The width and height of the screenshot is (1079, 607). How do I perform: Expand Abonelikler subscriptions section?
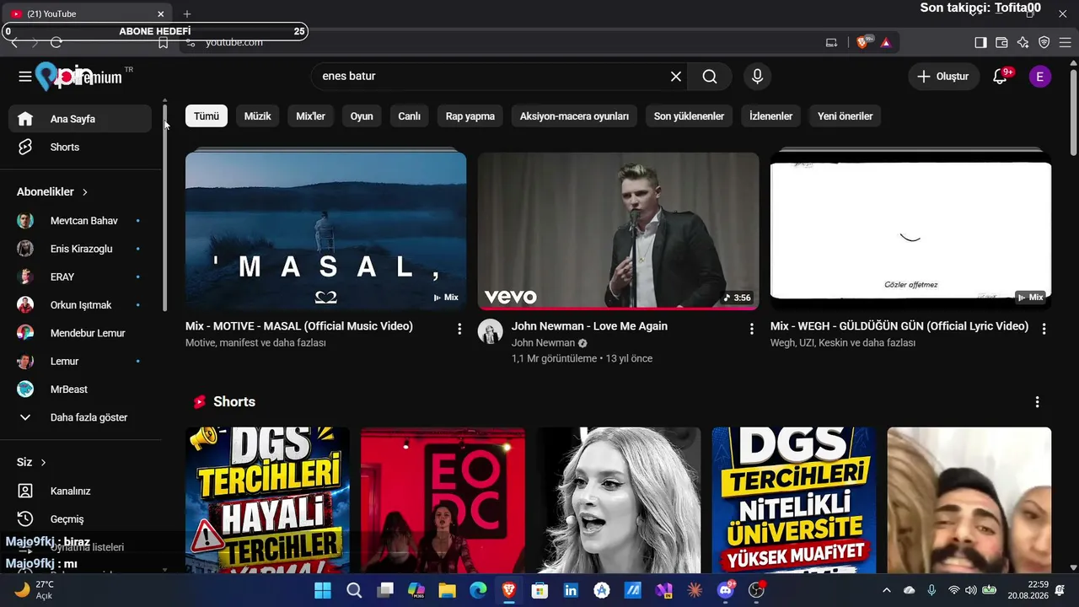[x=52, y=191]
